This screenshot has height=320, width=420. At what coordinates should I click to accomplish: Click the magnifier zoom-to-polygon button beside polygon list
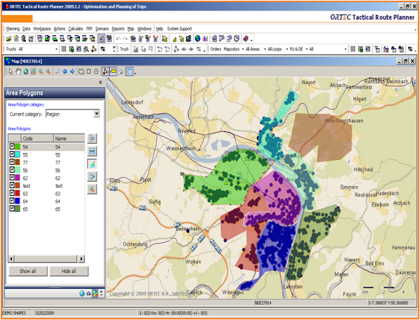[92, 189]
